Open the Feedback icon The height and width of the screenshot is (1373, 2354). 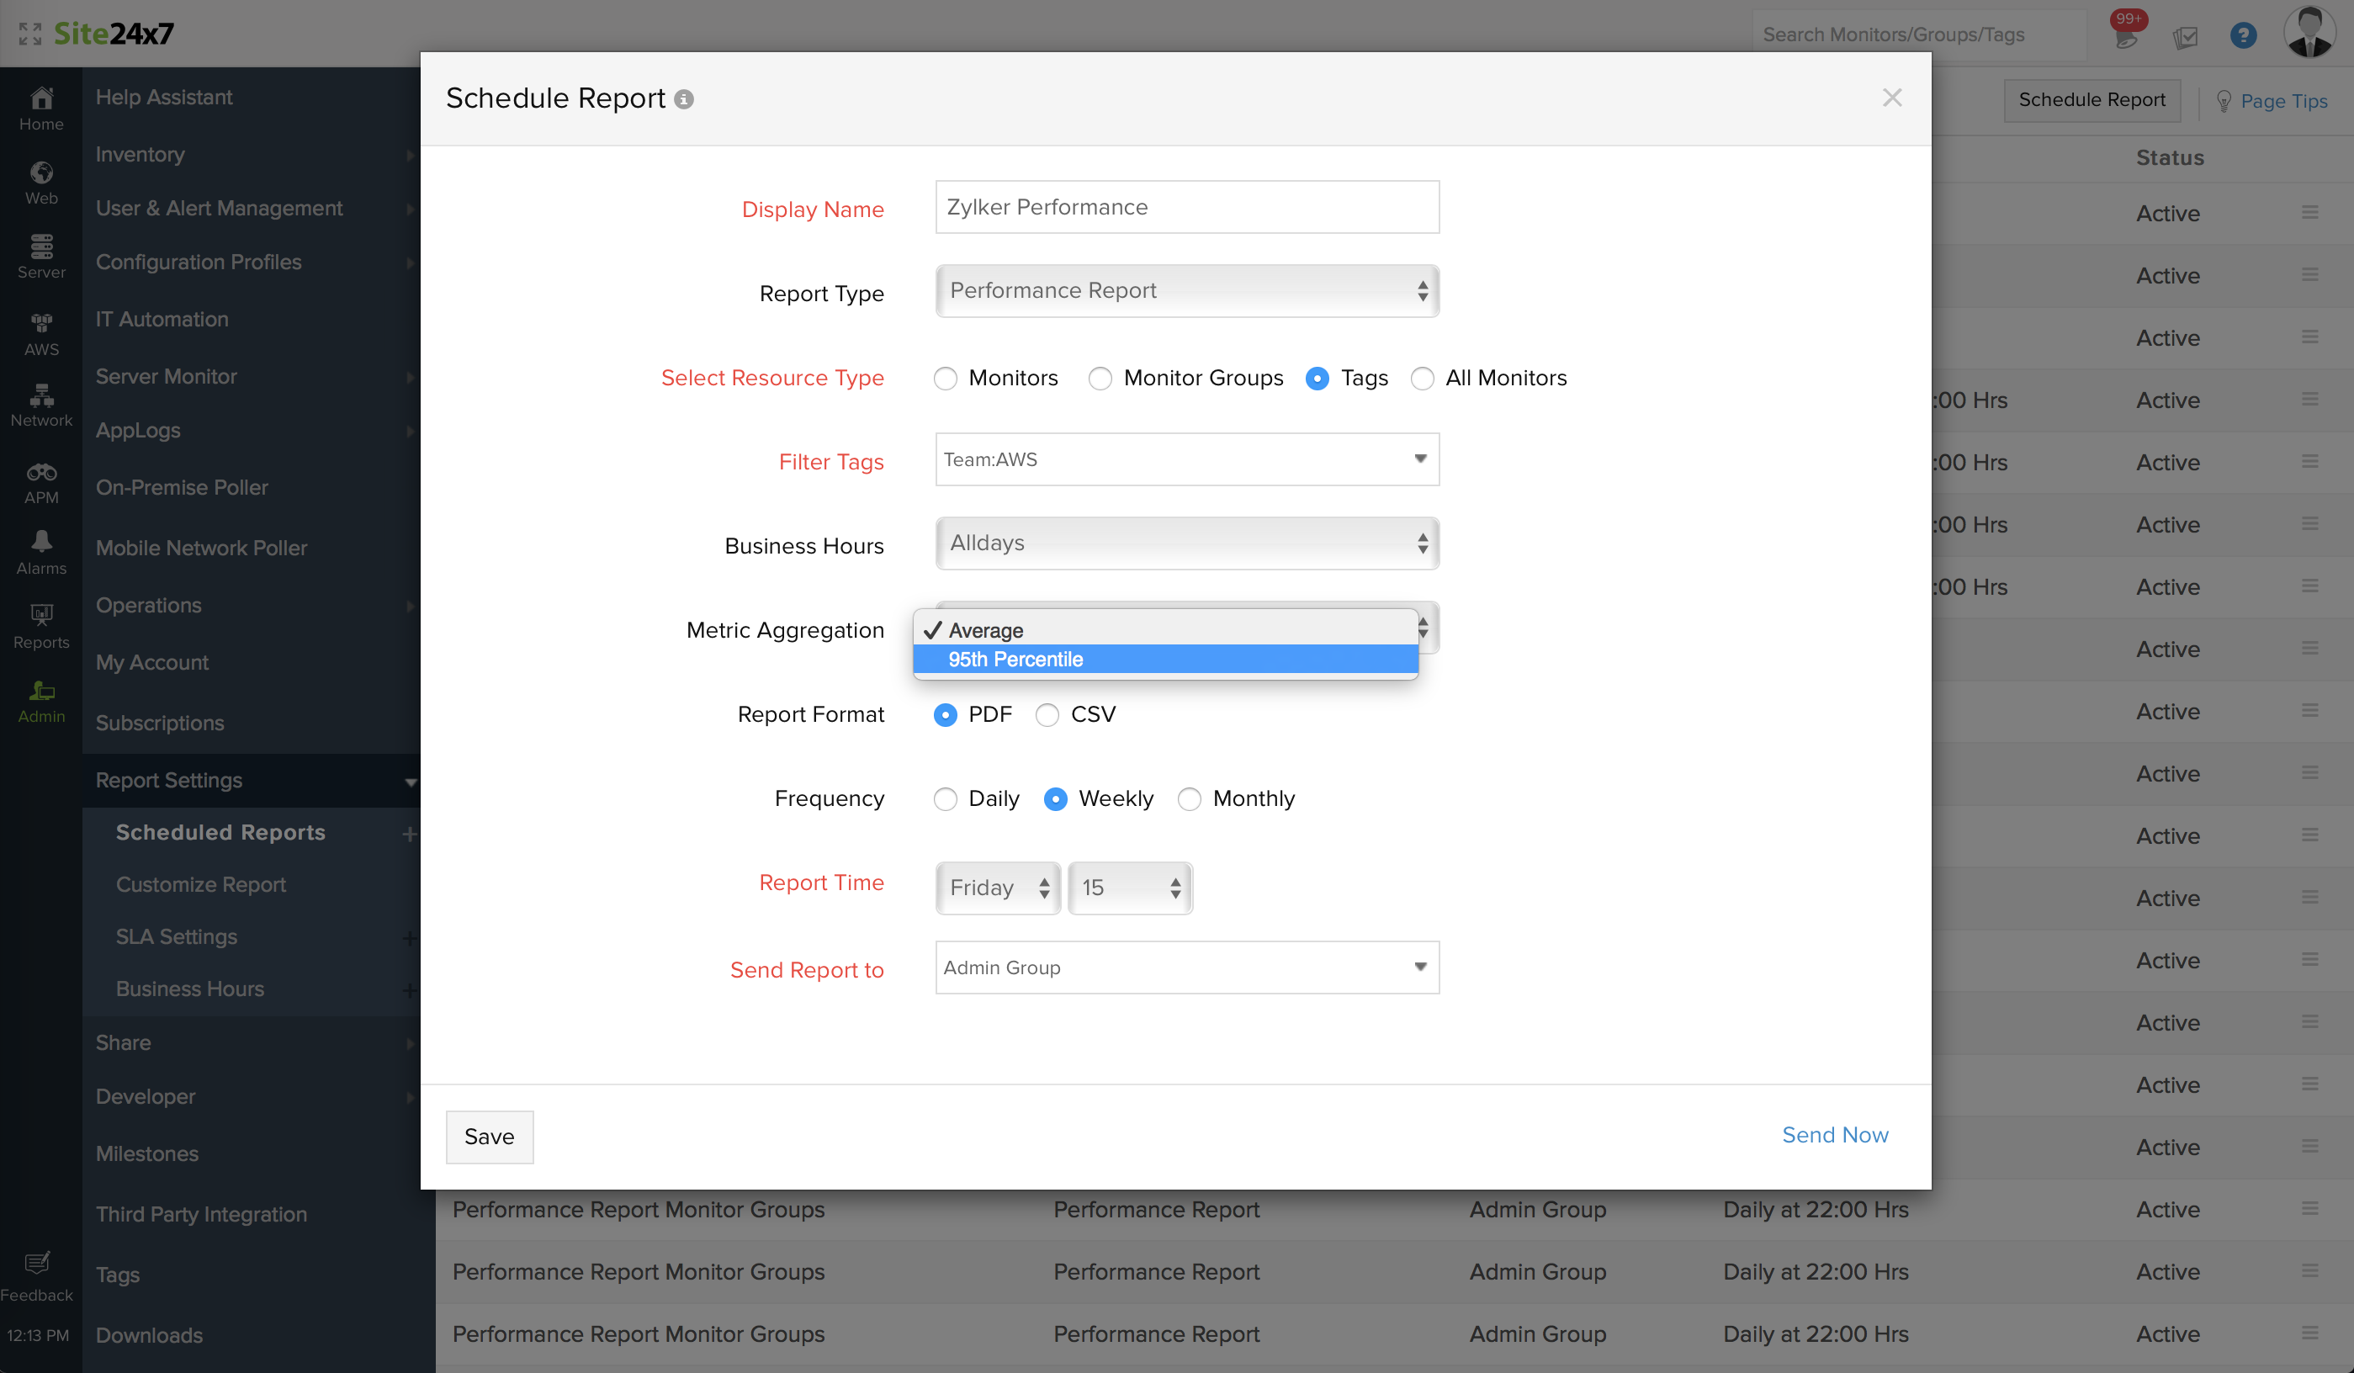tap(36, 1276)
